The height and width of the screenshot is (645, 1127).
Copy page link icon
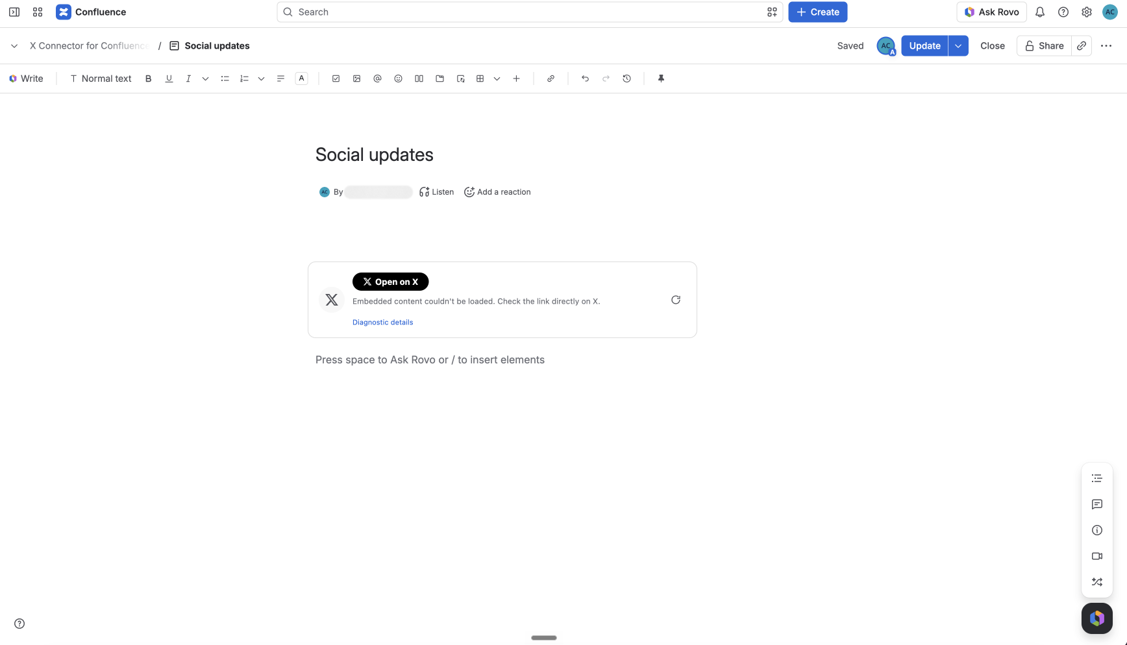click(1082, 45)
